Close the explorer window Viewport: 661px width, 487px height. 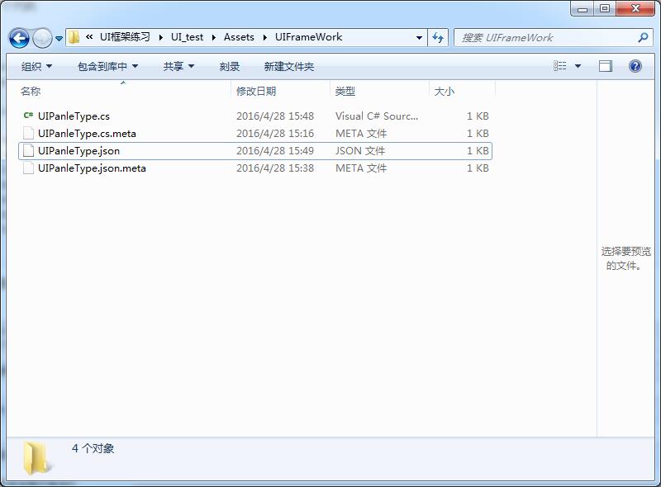click(x=635, y=8)
